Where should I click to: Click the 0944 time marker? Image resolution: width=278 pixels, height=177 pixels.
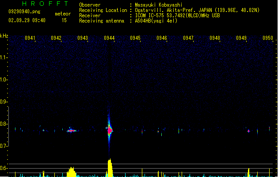(x=109, y=38)
